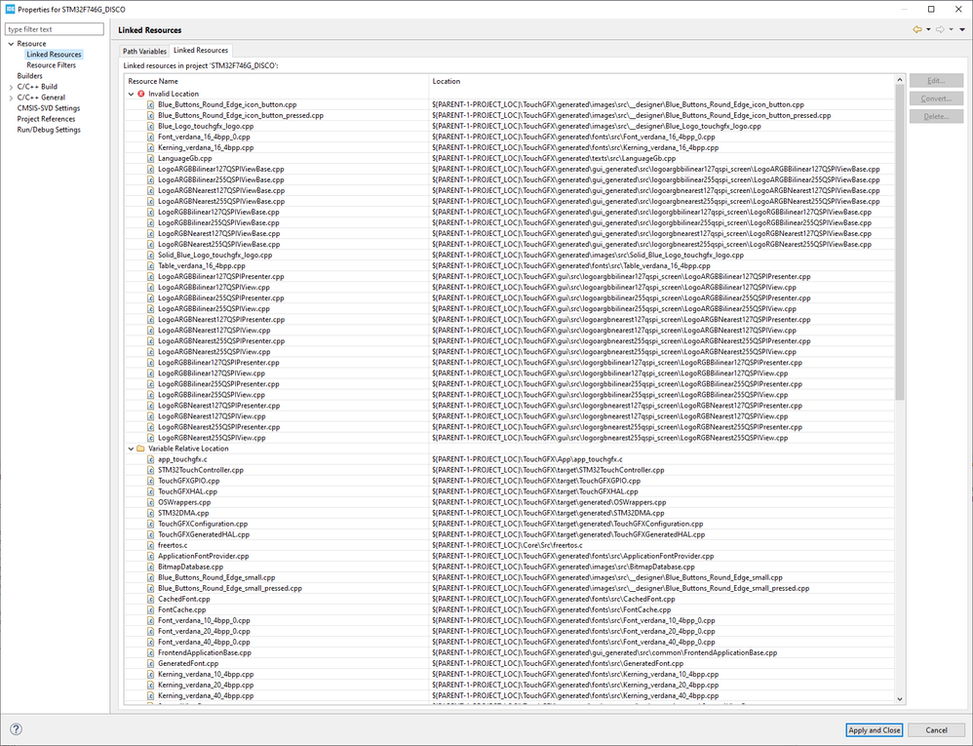The image size is (973, 746).
Task: Collapse the Resource tree node
Action: click(11, 44)
